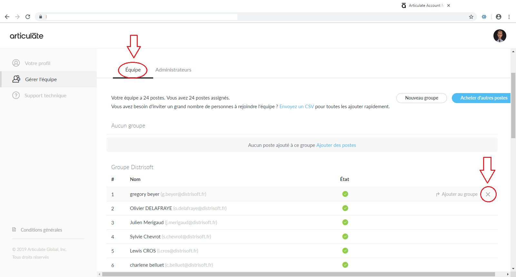Click the Aucun groupe heading
Screen dimensions: 516x277
point(128,126)
